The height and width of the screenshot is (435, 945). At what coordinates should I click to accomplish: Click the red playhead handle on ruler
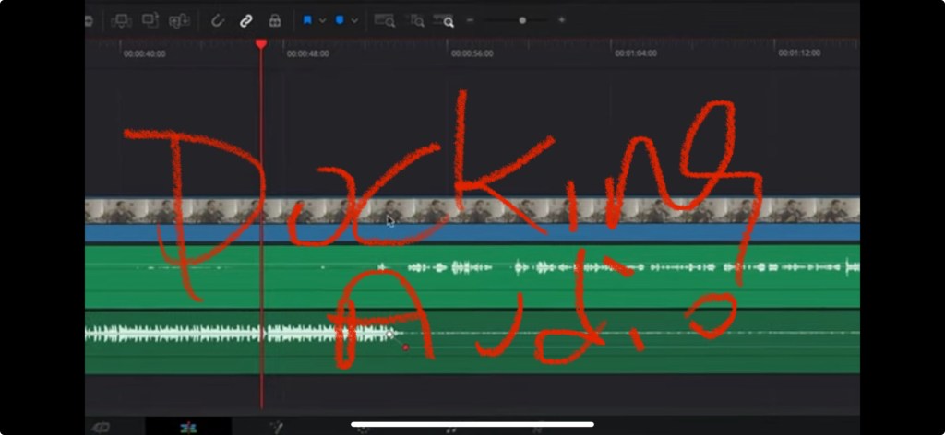(261, 44)
